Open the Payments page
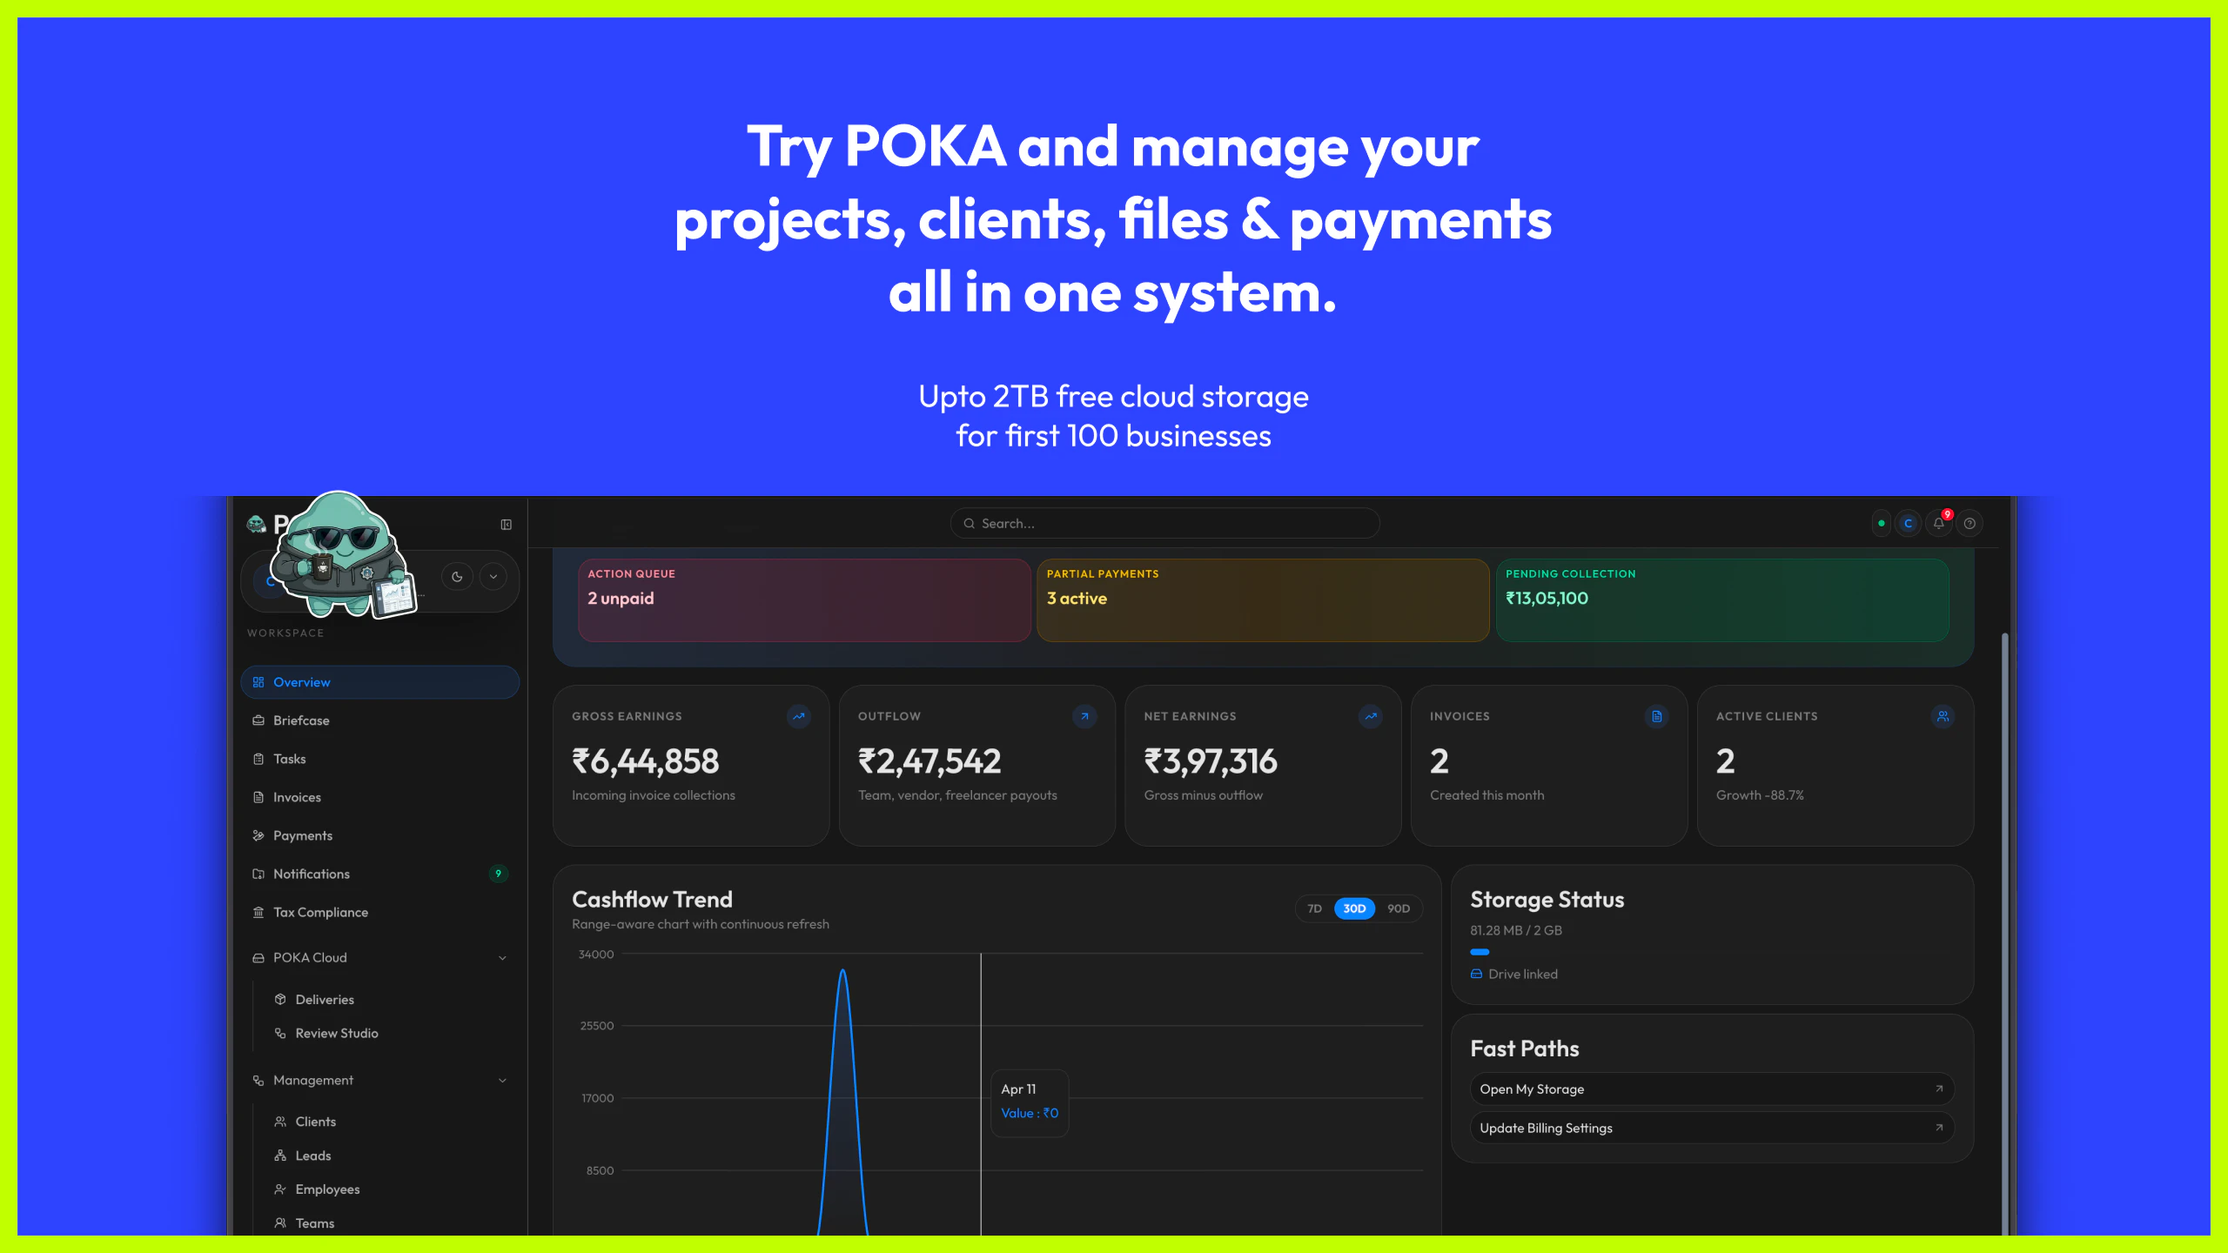 (x=379, y=835)
